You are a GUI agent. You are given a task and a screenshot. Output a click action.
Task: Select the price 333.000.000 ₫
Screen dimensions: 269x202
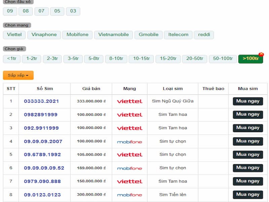[91, 101]
